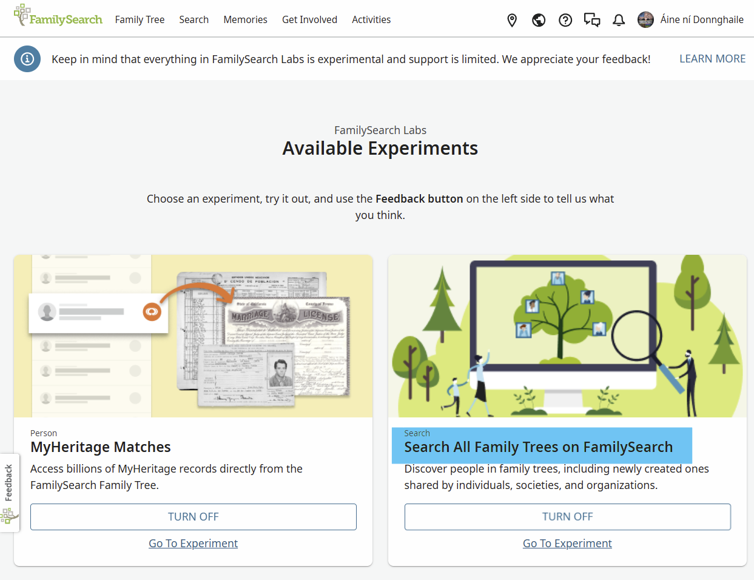
Task: Click the MyHeritage Matches heading
Action: coord(101,447)
